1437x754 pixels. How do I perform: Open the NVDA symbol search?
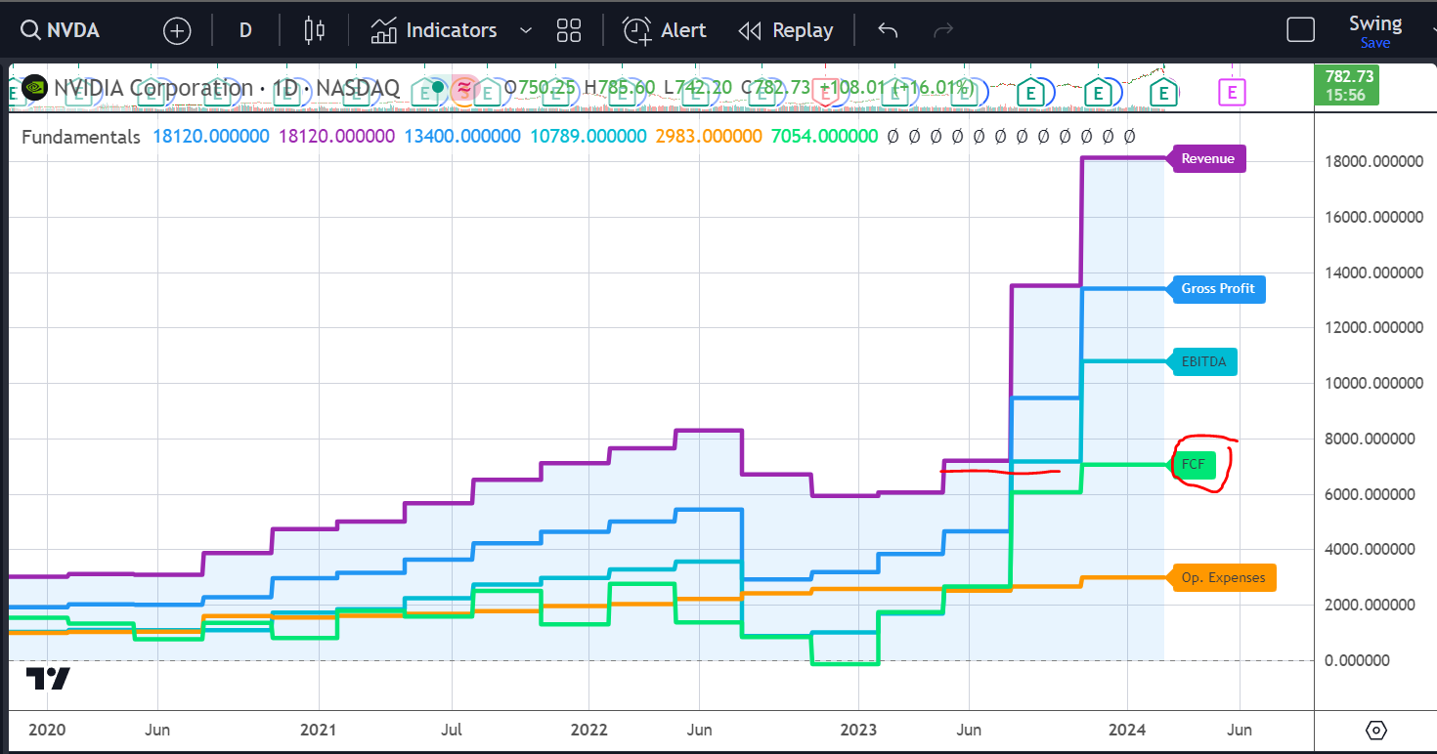(61, 30)
